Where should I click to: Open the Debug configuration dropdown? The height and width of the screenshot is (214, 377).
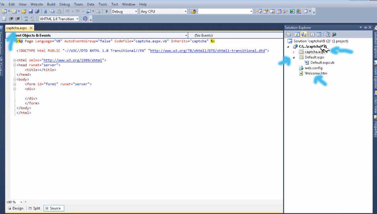pos(135,12)
